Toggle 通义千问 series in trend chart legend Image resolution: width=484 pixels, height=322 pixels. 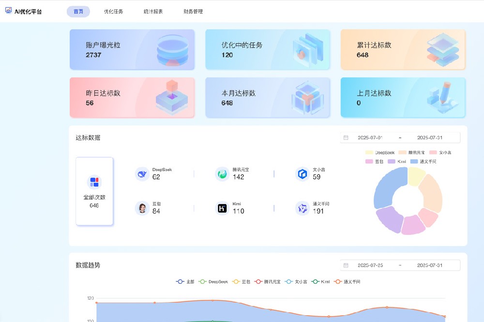(x=347, y=281)
